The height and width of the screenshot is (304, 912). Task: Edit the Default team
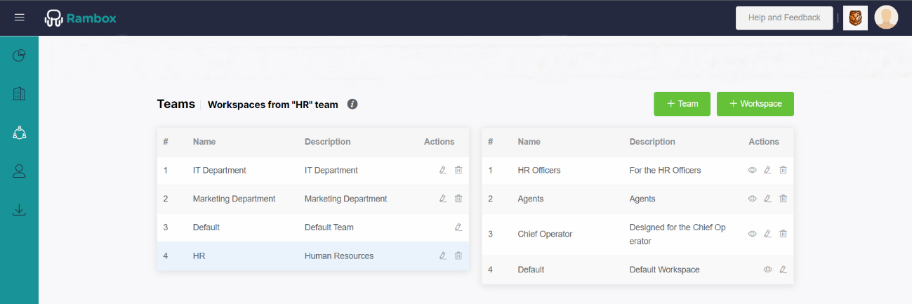point(458,227)
